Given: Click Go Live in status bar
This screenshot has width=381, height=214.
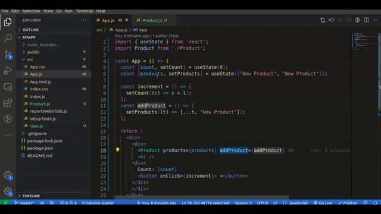Looking at the screenshot, I should [323, 203].
